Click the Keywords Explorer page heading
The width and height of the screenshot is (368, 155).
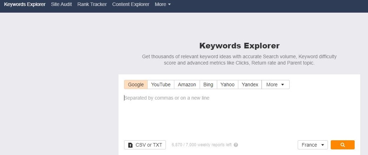(239, 46)
